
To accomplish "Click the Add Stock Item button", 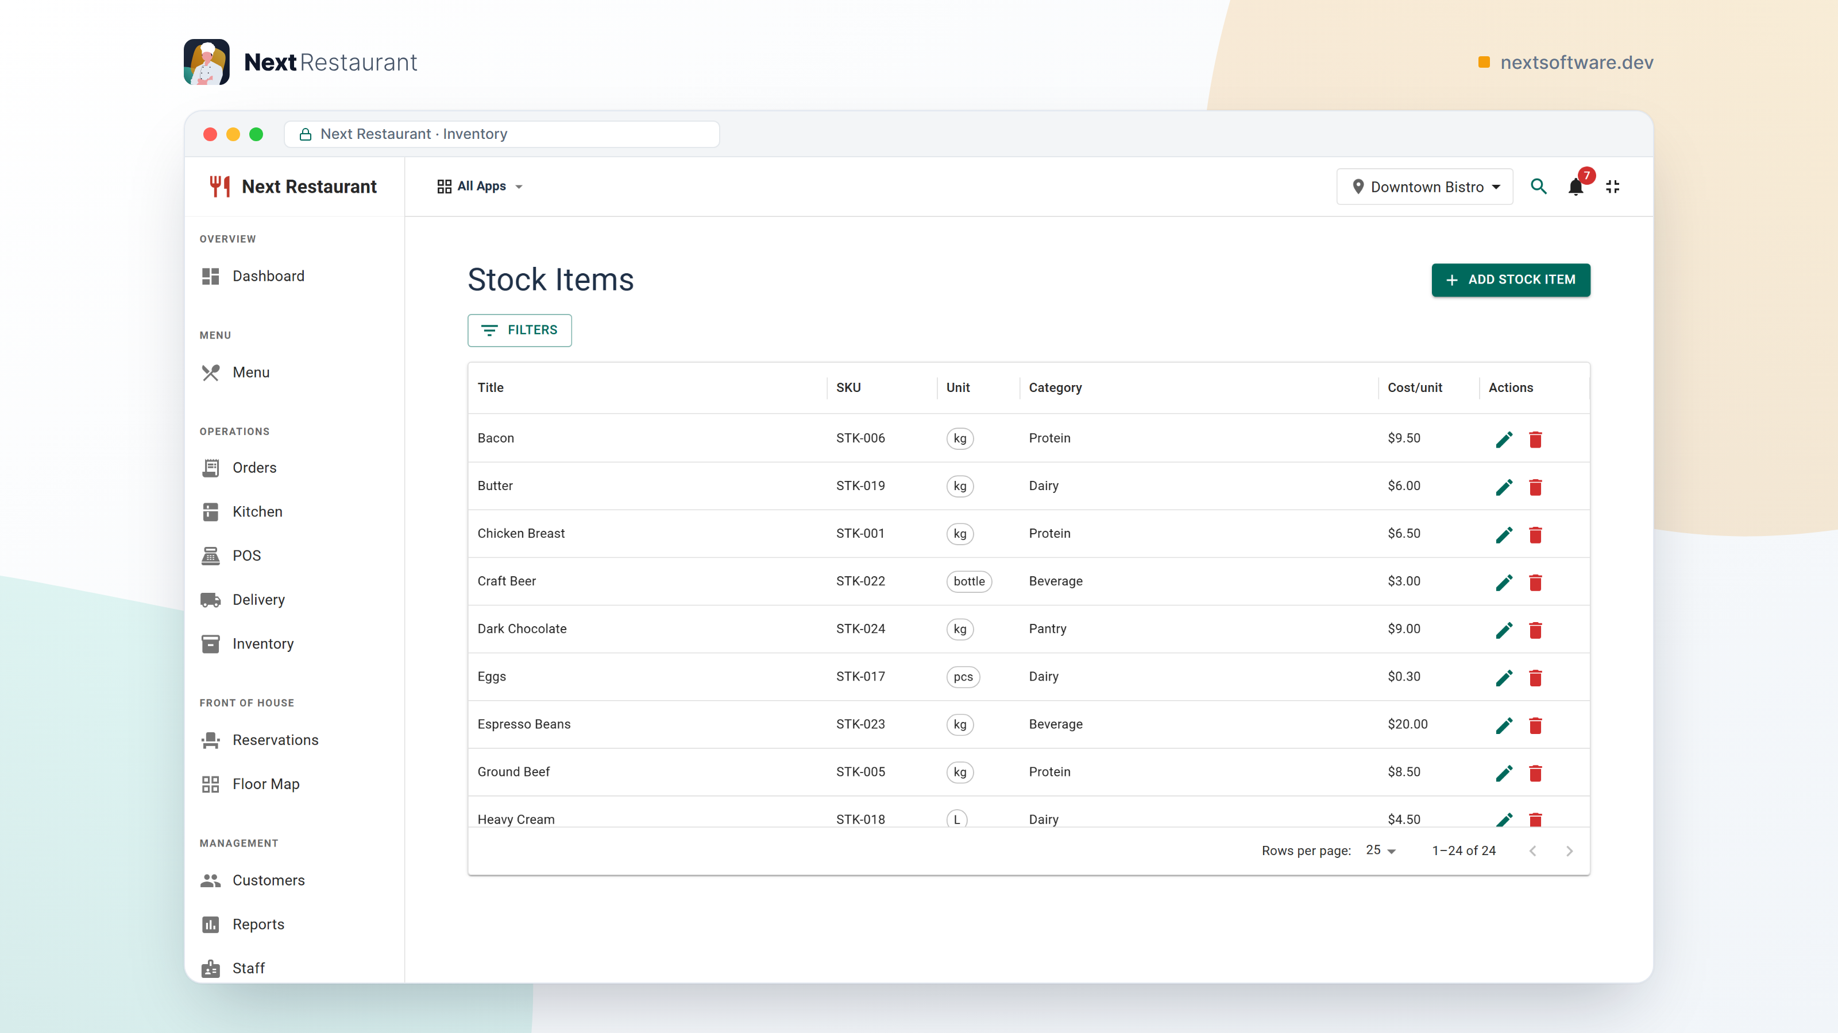I will pyautogui.click(x=1511, y=279).
